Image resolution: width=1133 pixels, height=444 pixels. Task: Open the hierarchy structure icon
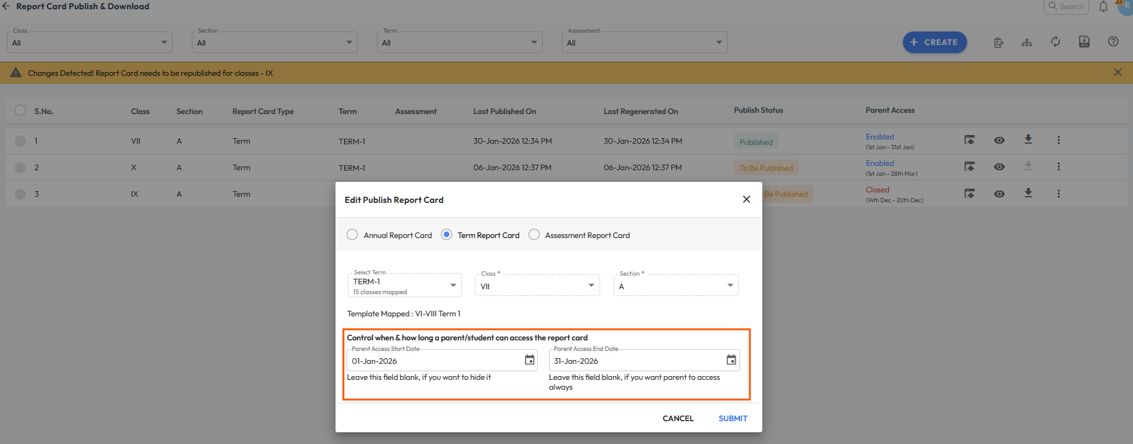tap(1026, 43)
